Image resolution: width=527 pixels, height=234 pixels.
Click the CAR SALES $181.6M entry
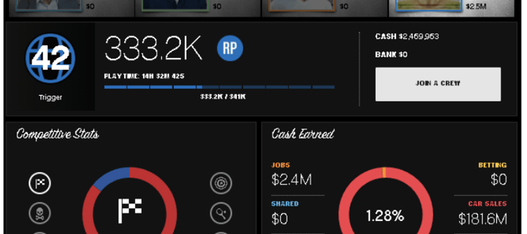[482, 214]
